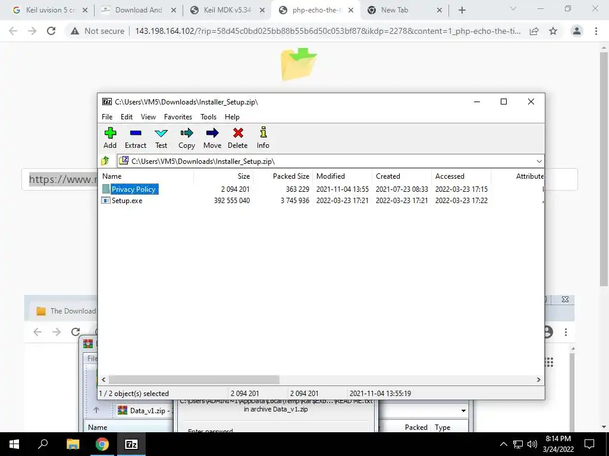Bookmark this page with the star icon

tap(553, 31)
